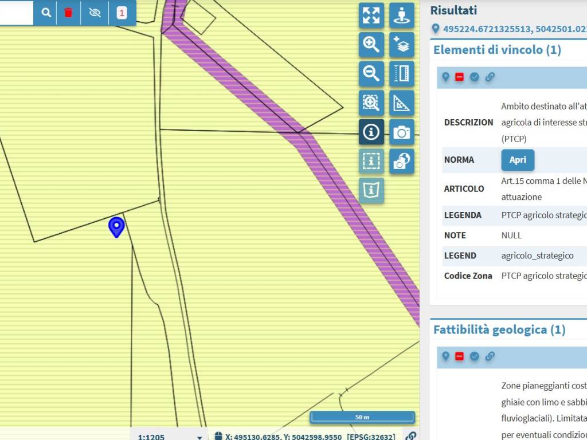Toggle the feature info identify tool
The height and width of the screenshot is (440, 587).
click(x=371, y=132)
